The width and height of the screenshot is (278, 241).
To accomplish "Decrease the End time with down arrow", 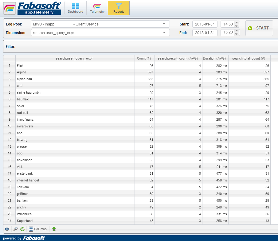I will point(237,34).
